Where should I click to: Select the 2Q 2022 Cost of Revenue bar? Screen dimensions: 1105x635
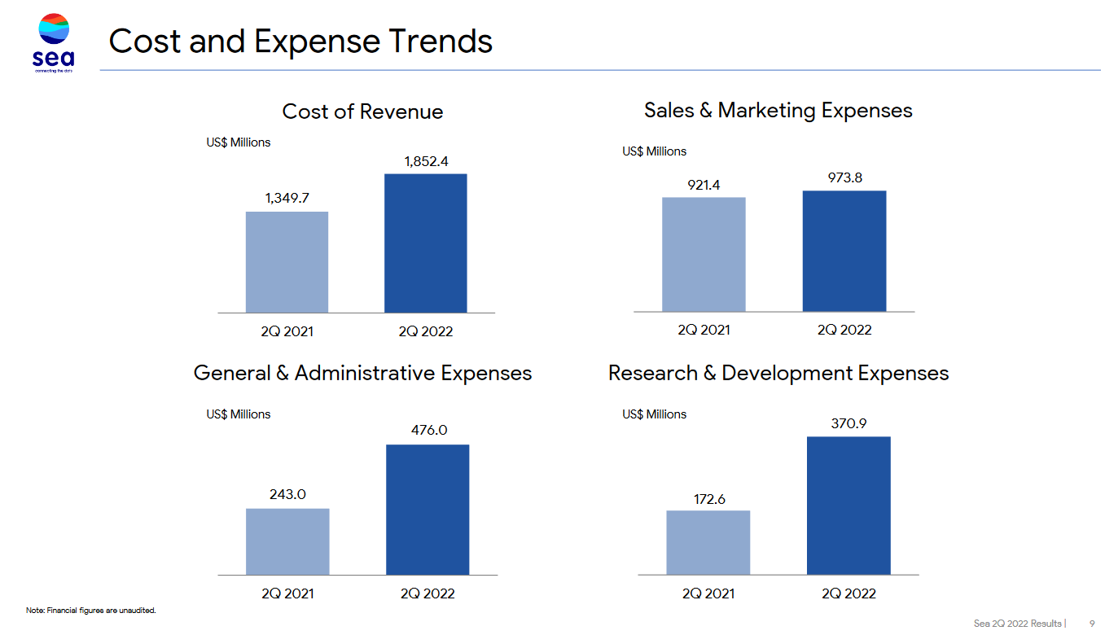click(426, 243)
